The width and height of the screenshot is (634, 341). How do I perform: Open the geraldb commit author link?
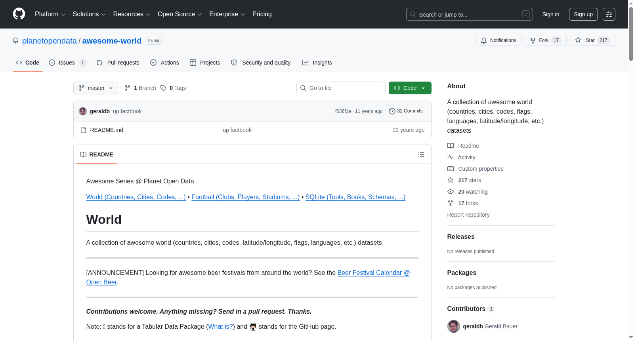tap(100, 111)
